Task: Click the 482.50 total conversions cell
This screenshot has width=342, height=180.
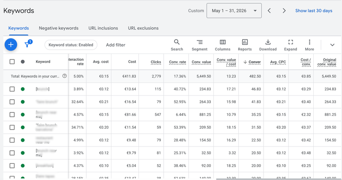Action: 255,76
